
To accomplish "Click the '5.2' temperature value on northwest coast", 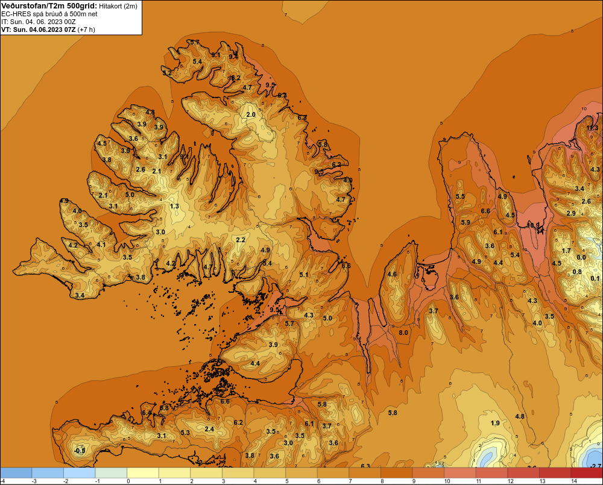I will (167, 73).
